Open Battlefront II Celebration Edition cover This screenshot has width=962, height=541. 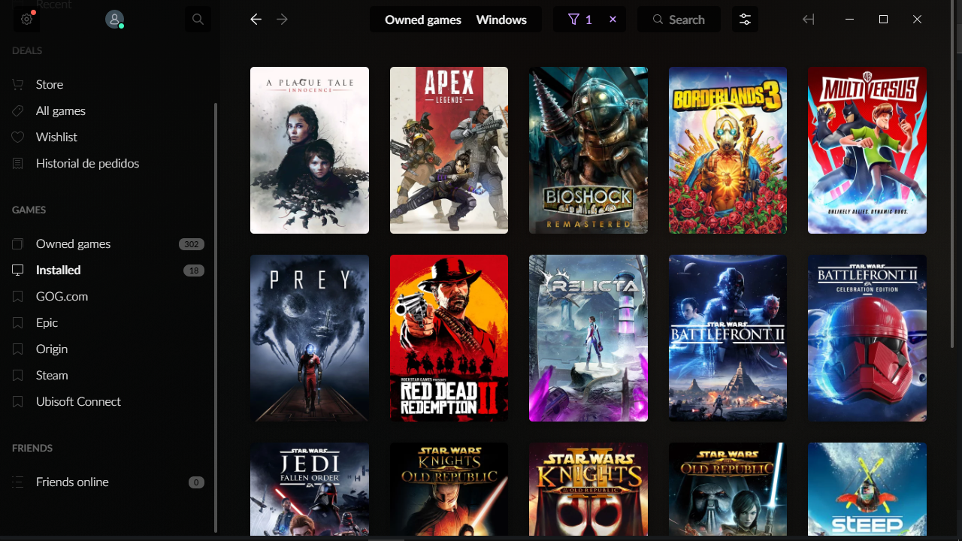tap(867, 338)
